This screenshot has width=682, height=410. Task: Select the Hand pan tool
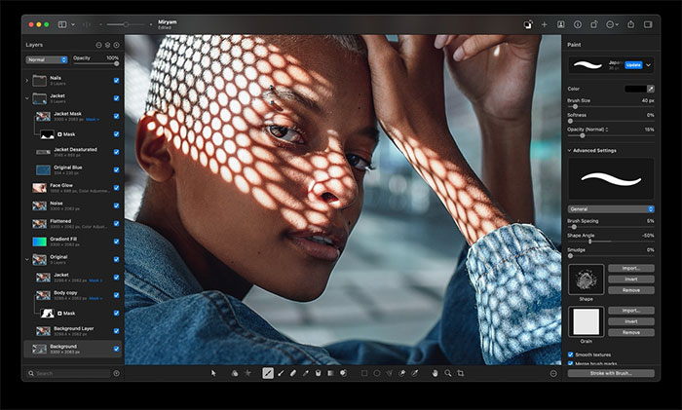click(436, 373)
